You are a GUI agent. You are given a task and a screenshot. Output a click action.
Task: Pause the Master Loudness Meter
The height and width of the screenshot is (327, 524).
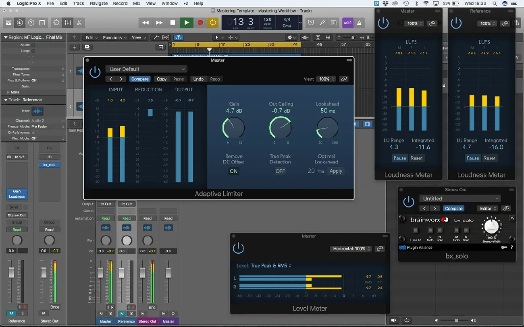pos(399,158)
